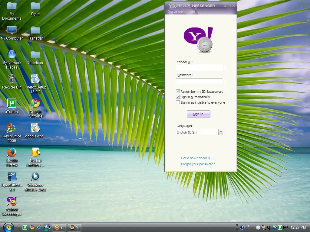This screenshot has height=232, width=310.
Task: Select Windows Media Player desktop shortcut
Action: coord(35,182)
